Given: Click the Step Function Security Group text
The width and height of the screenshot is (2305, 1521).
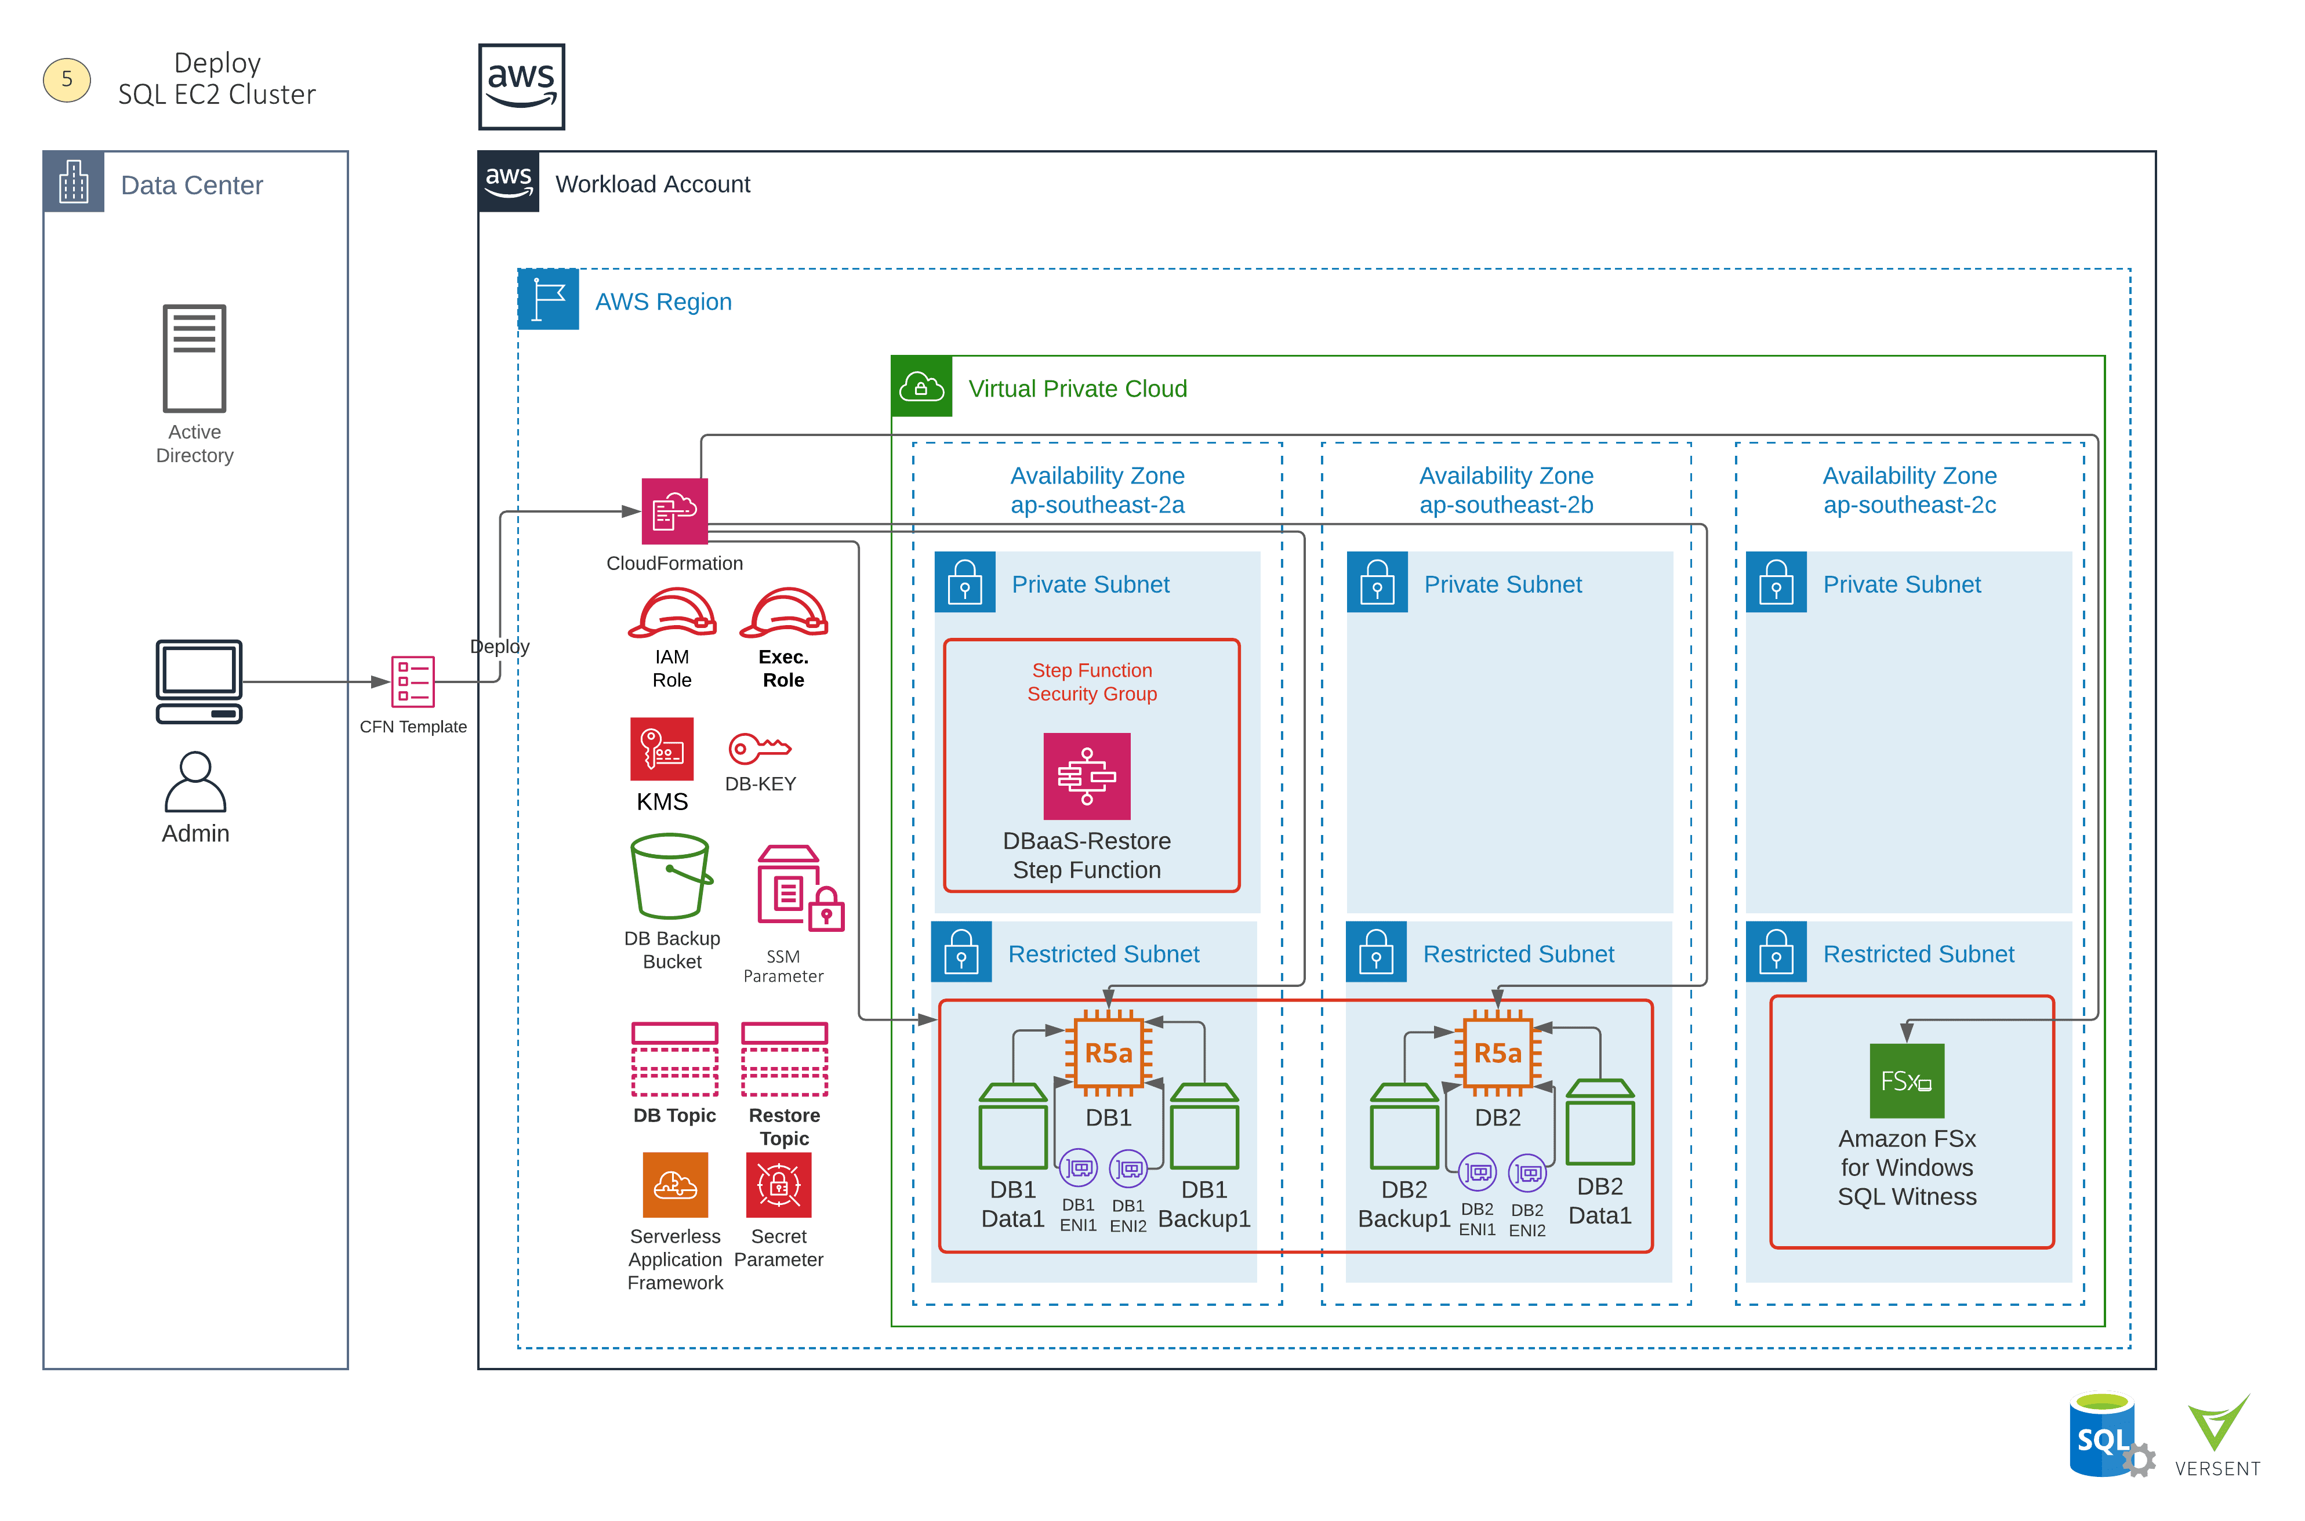Looking at the screenshot, I should coord(1092,682).
